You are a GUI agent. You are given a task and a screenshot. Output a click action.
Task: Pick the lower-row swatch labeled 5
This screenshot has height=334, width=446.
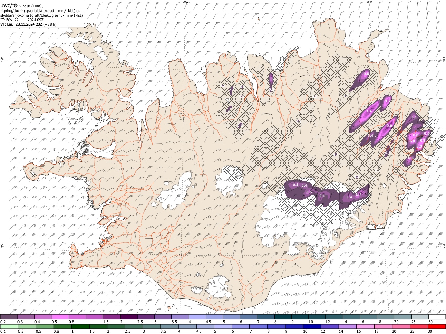[x=222, y=326]
